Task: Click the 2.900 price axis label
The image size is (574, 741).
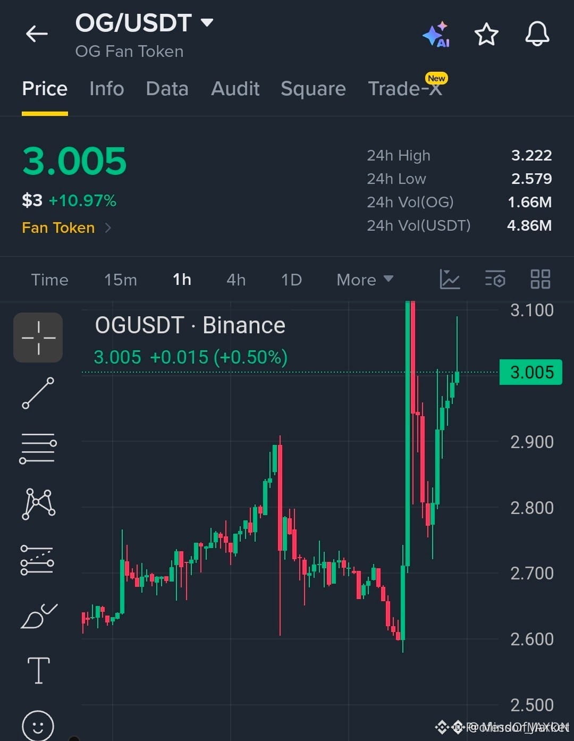Action: [x=532, y=442]
